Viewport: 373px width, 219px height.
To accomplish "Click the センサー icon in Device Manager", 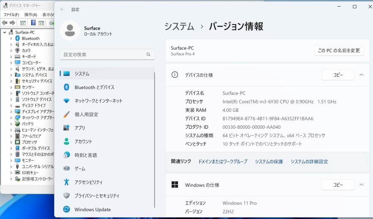I will tap(17, 87).
